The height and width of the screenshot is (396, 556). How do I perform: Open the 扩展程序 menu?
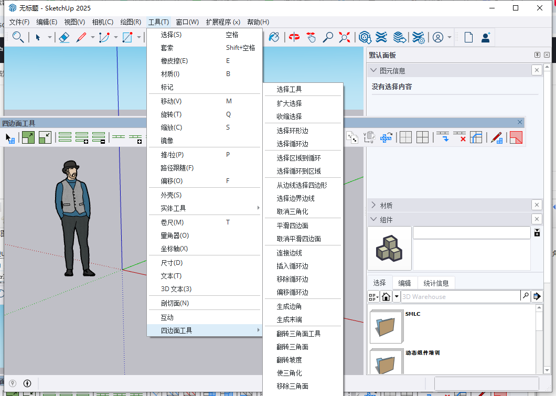[x=223, y=22]
